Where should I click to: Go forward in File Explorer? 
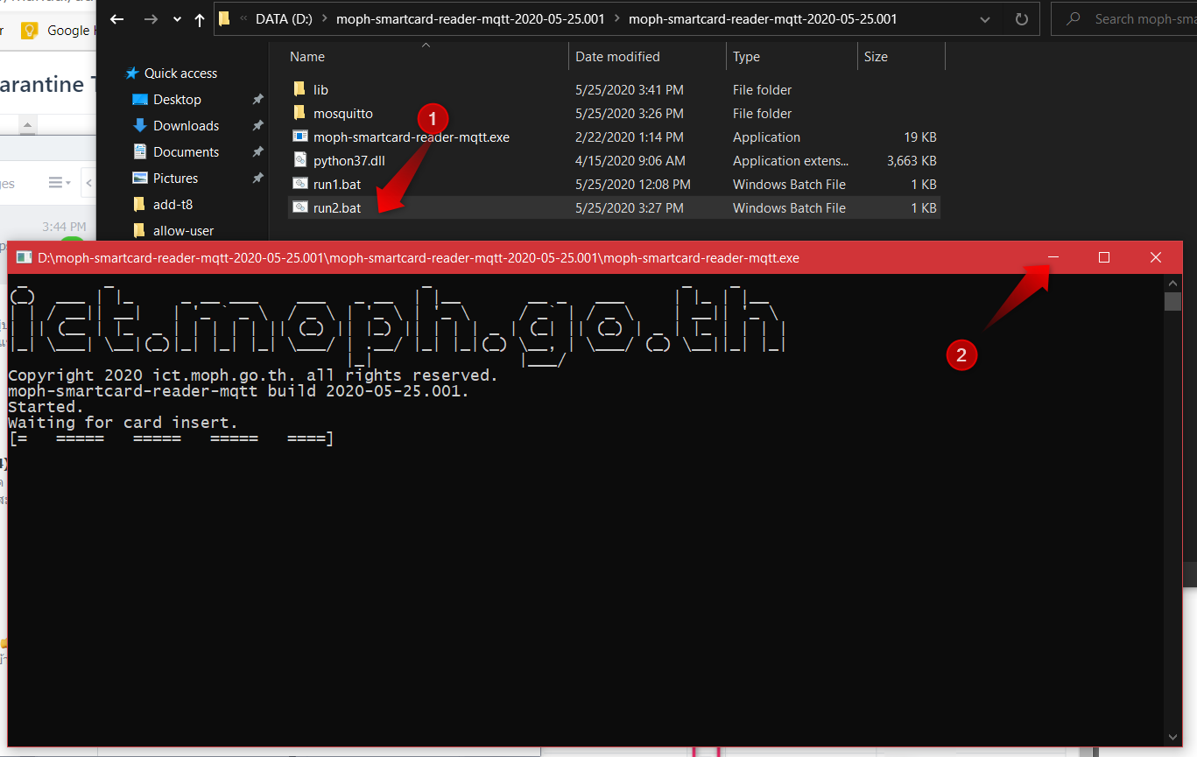pos(150,18)
